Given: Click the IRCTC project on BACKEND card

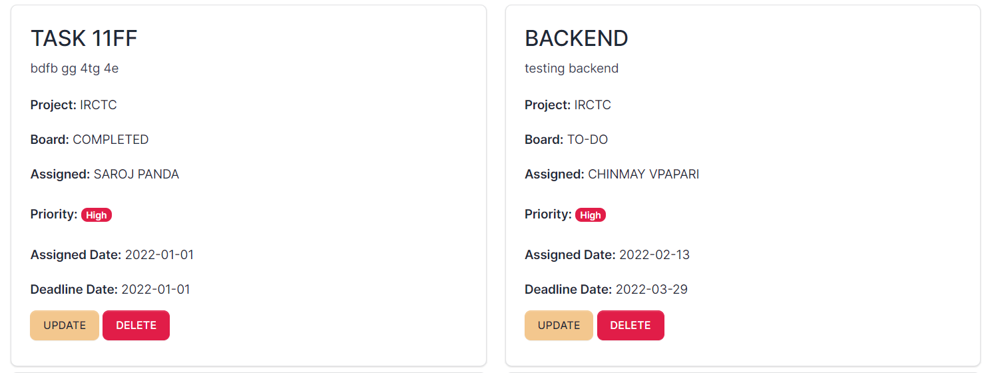Looking at the screenshot, I should [593, 105].
